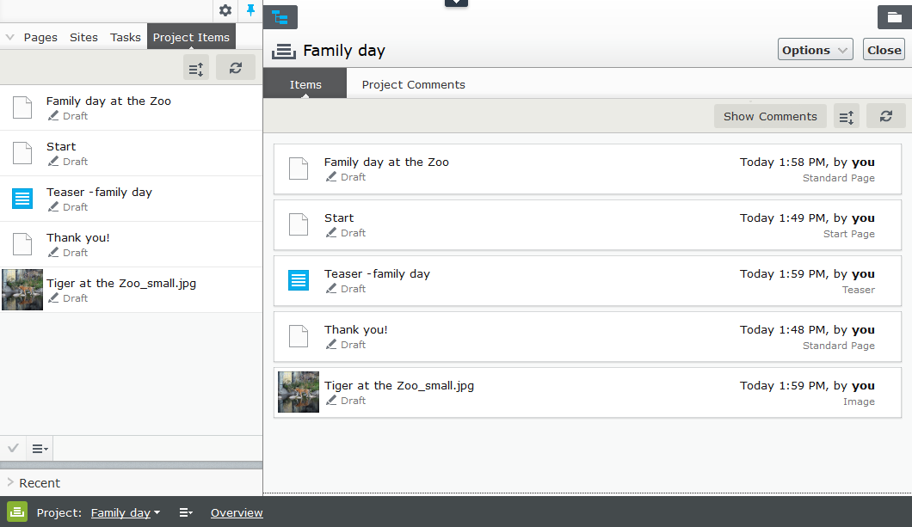This screenshot has width=912, height=527.
Task: Refresh the left Project Items list
Action: [236, 67]
